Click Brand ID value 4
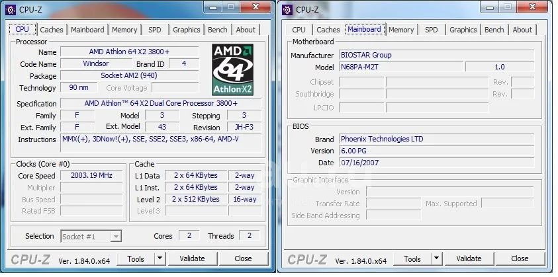This screenshot has height=277, width=558. (184, 63)
